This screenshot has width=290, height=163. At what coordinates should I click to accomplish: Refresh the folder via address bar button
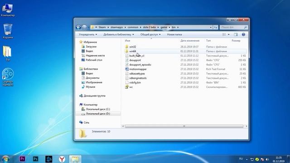point(216,27)
